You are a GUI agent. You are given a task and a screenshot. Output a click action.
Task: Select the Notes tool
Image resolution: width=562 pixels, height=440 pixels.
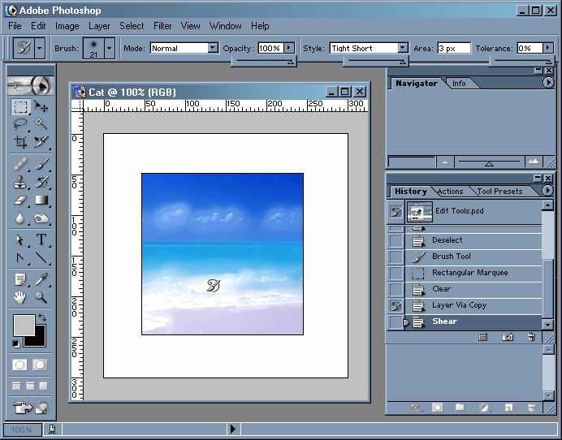20,279
